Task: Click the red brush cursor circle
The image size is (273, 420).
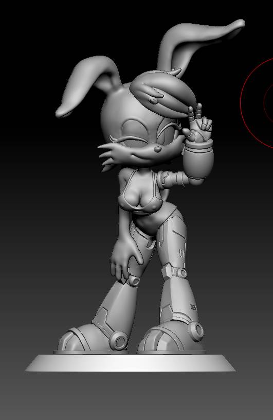Action: click(257, 103)
